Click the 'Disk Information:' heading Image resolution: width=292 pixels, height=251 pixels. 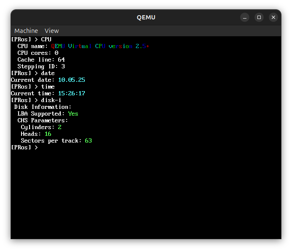(x=43, y=107)
